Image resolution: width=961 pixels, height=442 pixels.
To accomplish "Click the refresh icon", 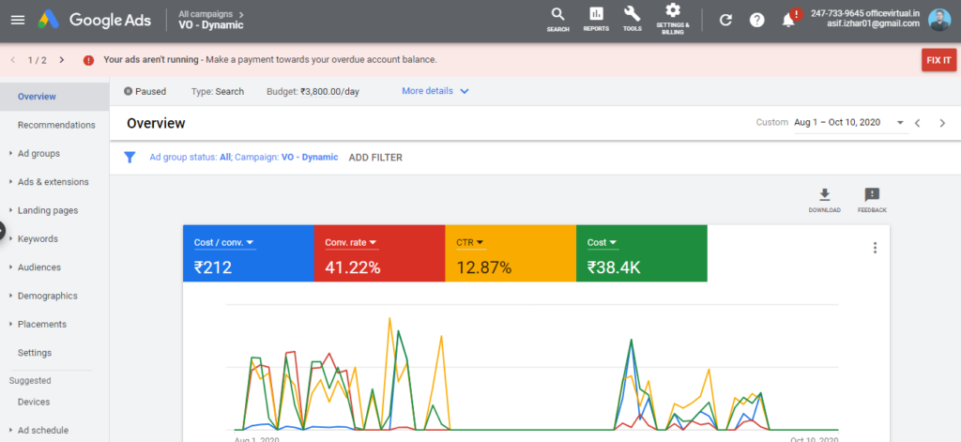I will pos(725,21).
